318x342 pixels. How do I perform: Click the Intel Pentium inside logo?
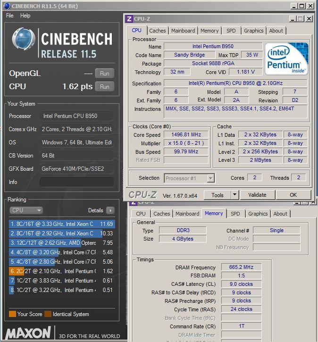pyautogui.click(x=286, y=59)
